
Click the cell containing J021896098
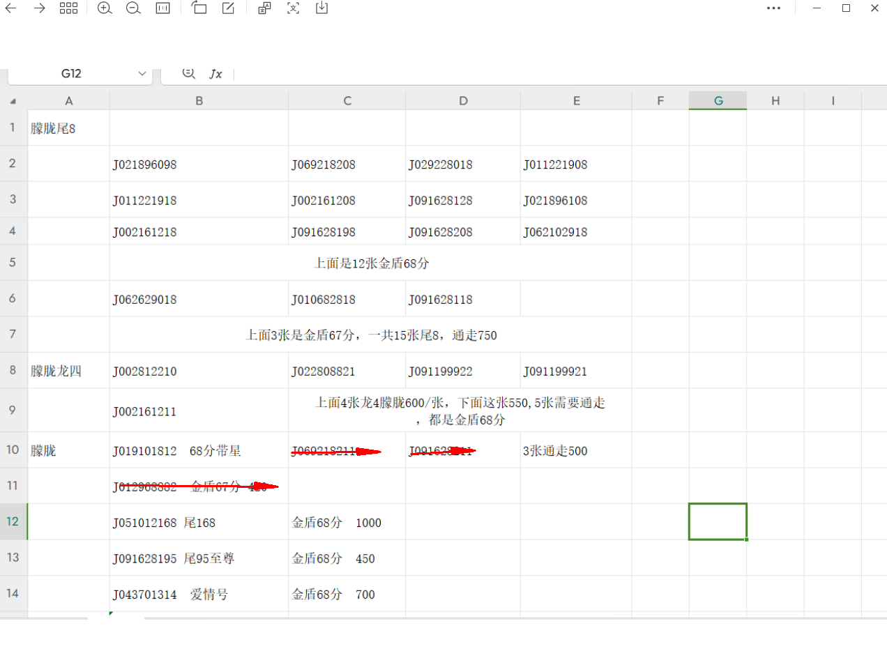[x=199, y=164]
